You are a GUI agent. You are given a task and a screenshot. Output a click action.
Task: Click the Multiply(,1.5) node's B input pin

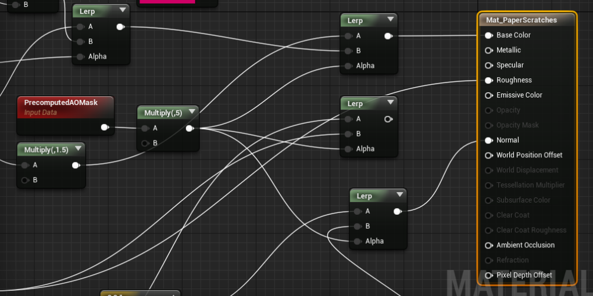tap(24, 180)
